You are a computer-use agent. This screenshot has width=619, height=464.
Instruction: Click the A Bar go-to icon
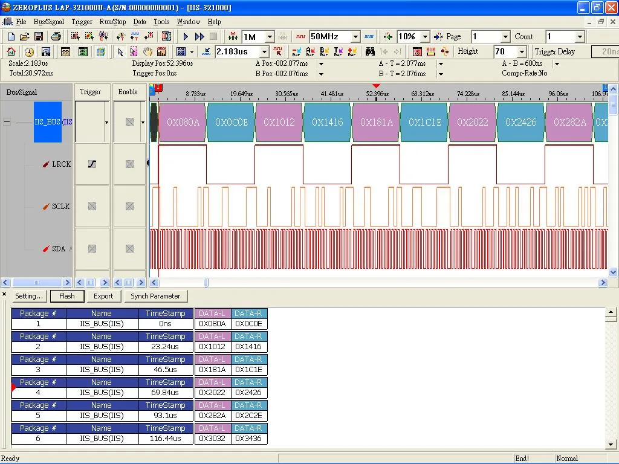click(310, 52)
